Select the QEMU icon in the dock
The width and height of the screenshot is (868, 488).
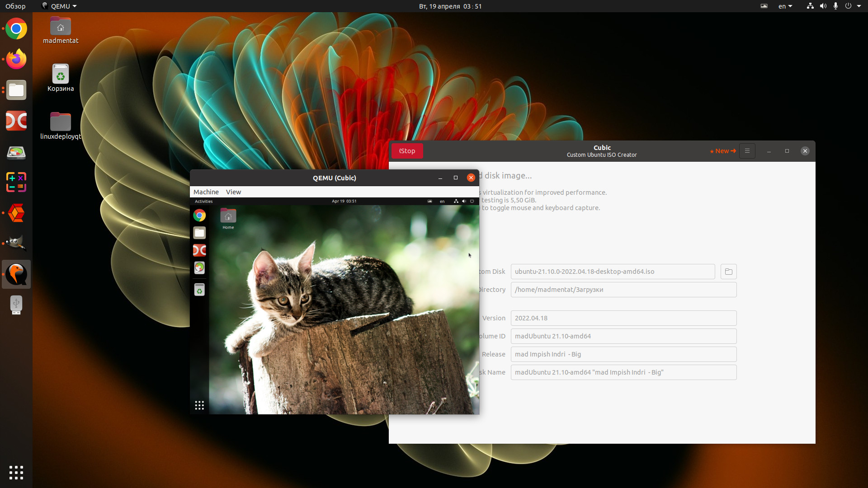click(16, 274)
